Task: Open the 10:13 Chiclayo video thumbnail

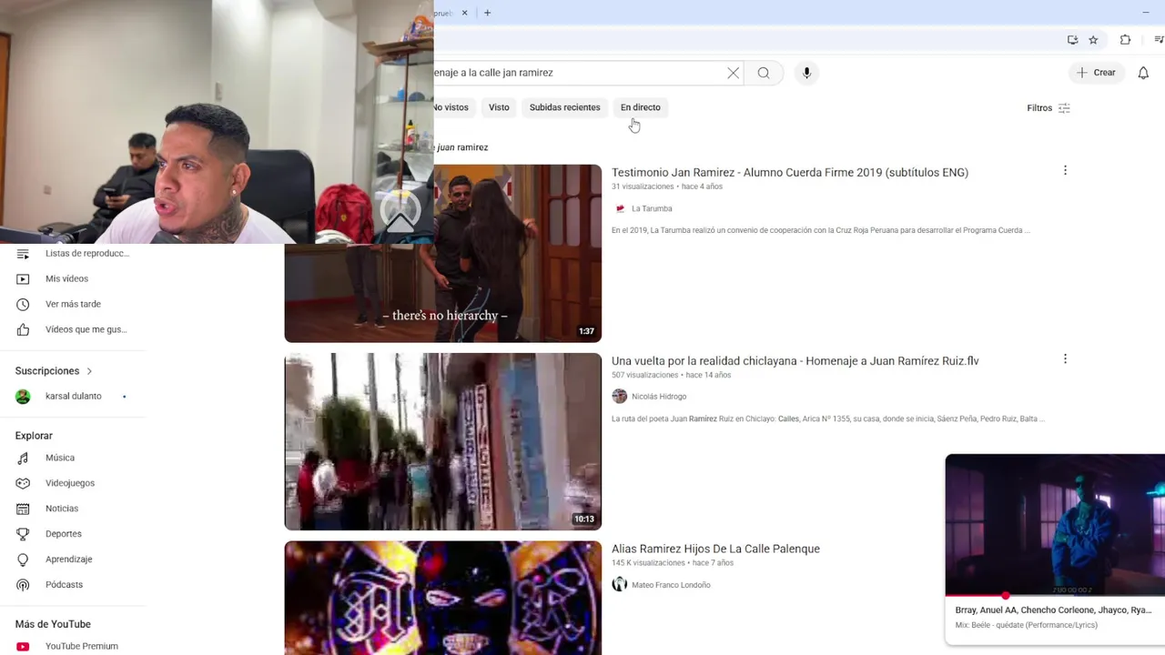Action: coord(442,441)
